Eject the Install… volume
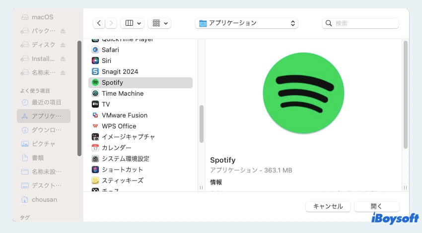This screenshot has width=422, height=233. [x=63, y=58]
